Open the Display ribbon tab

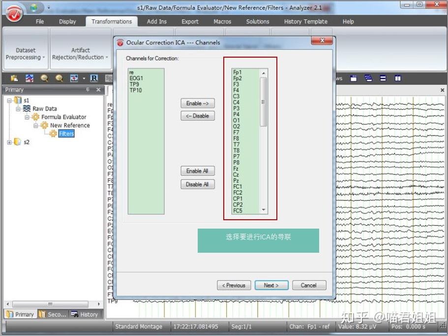click(x=67, y=22)
